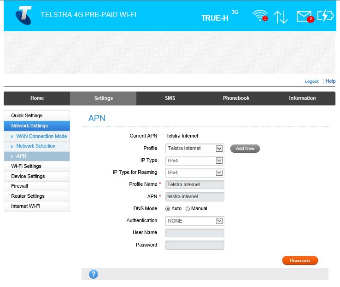340x287 pixels.
Task: Click the TELSTRA 4G PRE-PAID WI-FI title
Action: (88, 15)
